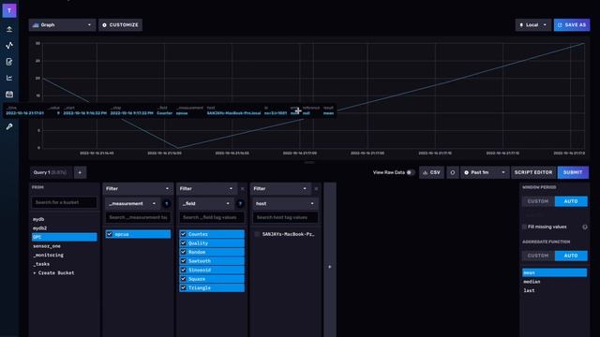Open Settings sidebar wrench icon

click(9, 126)
